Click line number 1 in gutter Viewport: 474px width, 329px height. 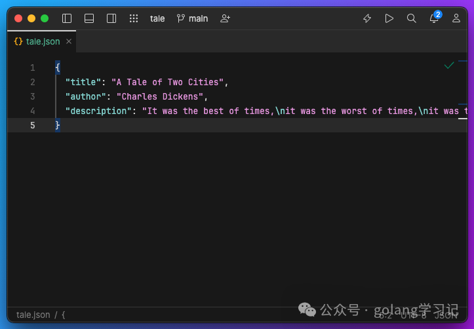click(x=33, y=68)
